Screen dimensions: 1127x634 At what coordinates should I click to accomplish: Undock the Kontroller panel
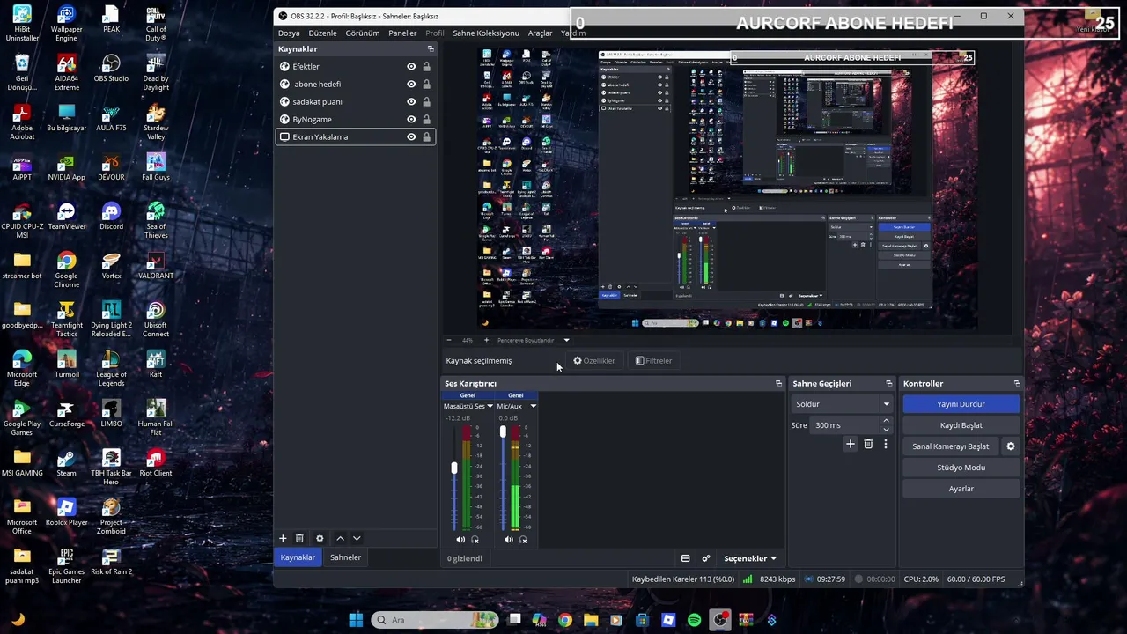(1017, 383)
